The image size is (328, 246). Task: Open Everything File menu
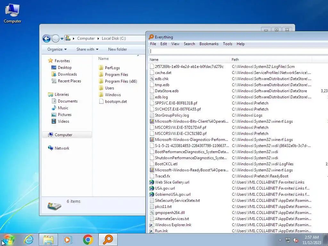tap(153, 44)
